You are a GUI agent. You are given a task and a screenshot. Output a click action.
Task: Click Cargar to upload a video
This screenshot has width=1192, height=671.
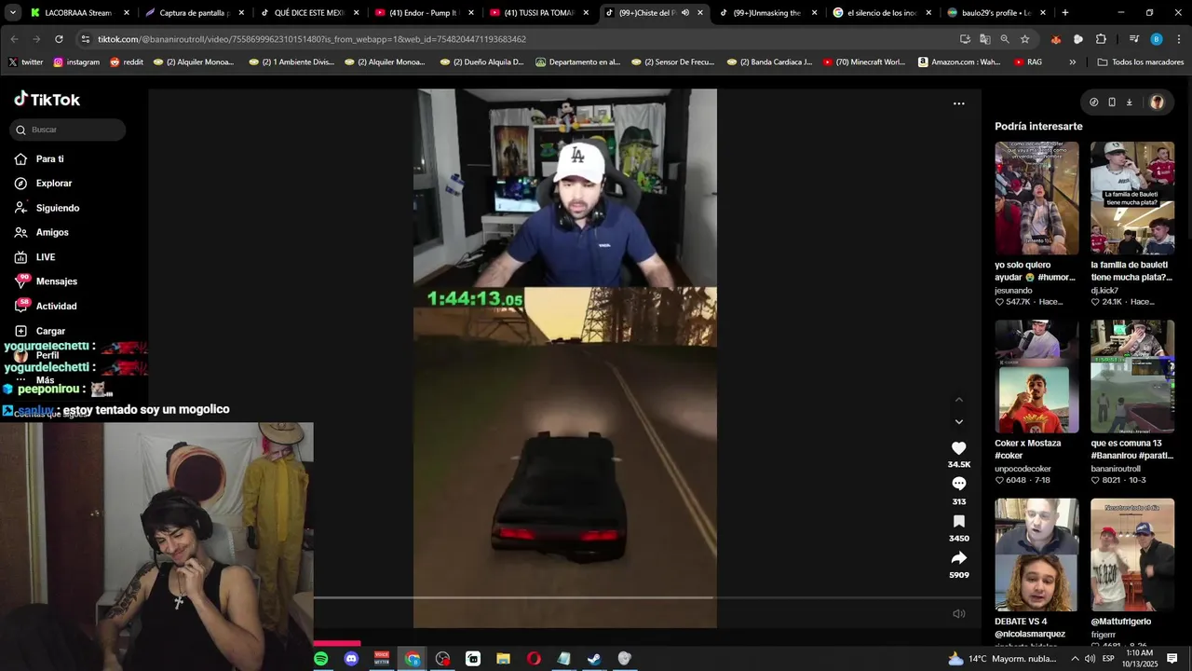[x=41, y=331]
